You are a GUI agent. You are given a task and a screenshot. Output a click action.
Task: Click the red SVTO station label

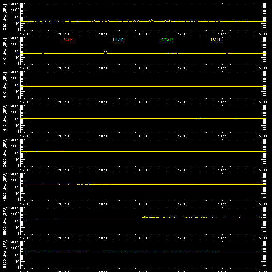pos(69,40)
